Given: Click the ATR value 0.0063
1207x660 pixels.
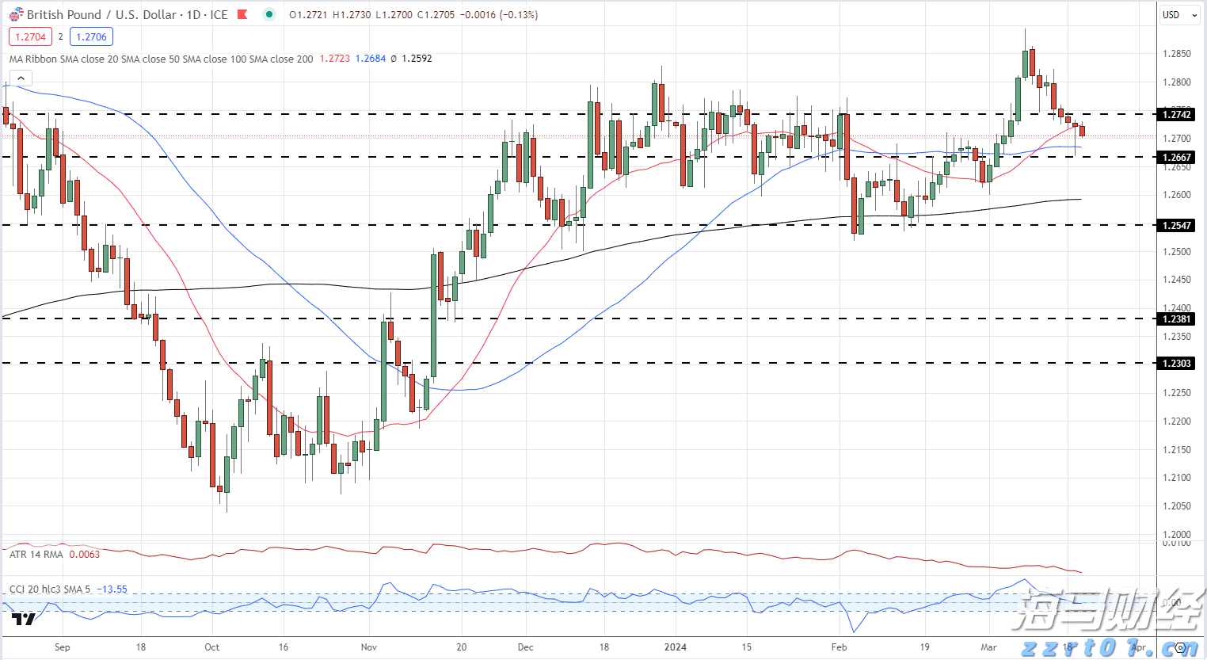Looking at the screenshot, I should [x=84, y=554].
